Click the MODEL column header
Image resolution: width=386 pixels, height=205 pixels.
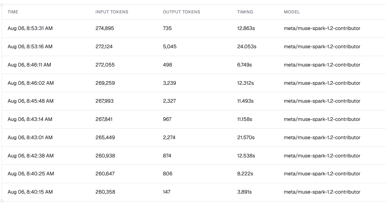tap(292, 12)
